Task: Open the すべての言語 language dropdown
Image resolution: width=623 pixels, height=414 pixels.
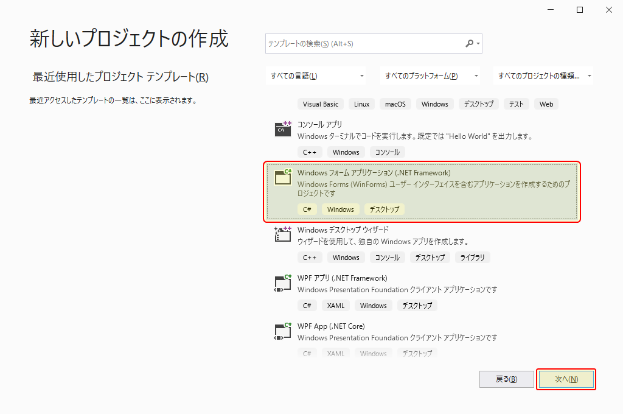Action: (316, 75)
